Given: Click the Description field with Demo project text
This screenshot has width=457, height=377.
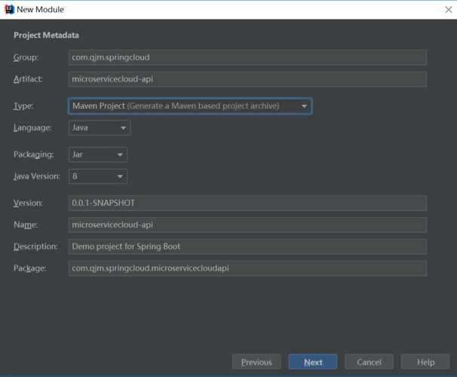Looking at the screenshot, I should pos(247,247).
